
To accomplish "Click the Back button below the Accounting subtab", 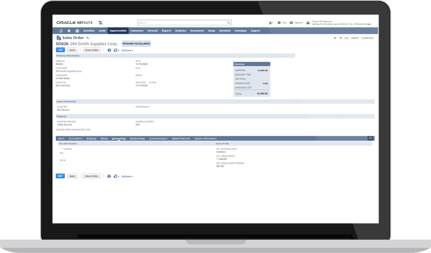I will [72, 176].
